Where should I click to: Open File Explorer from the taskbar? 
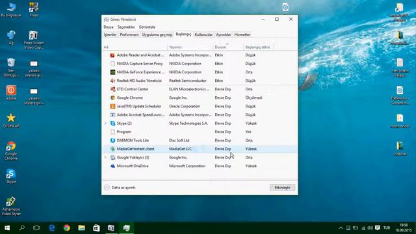pos(81,228)
